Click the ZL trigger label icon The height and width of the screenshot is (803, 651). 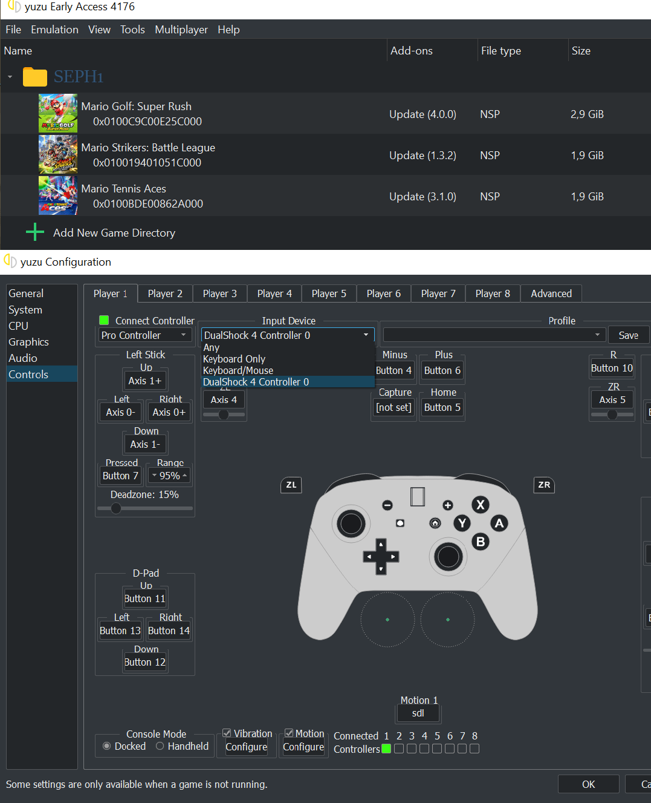point(291,485)
